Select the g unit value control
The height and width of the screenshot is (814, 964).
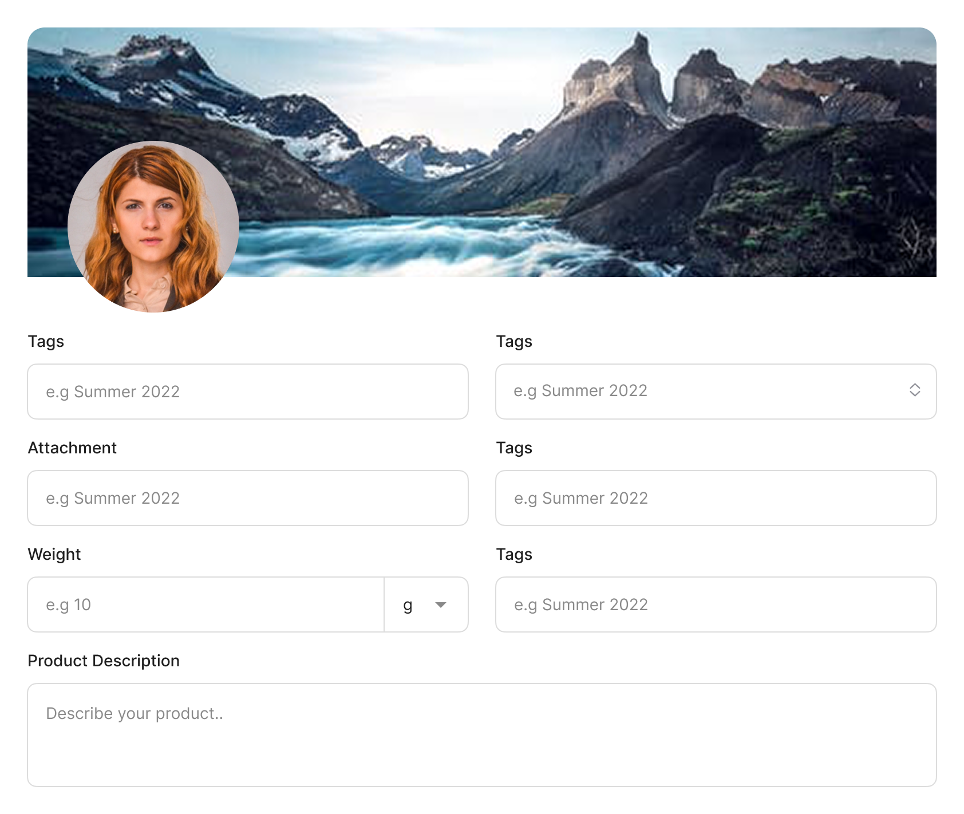point(426,604)
